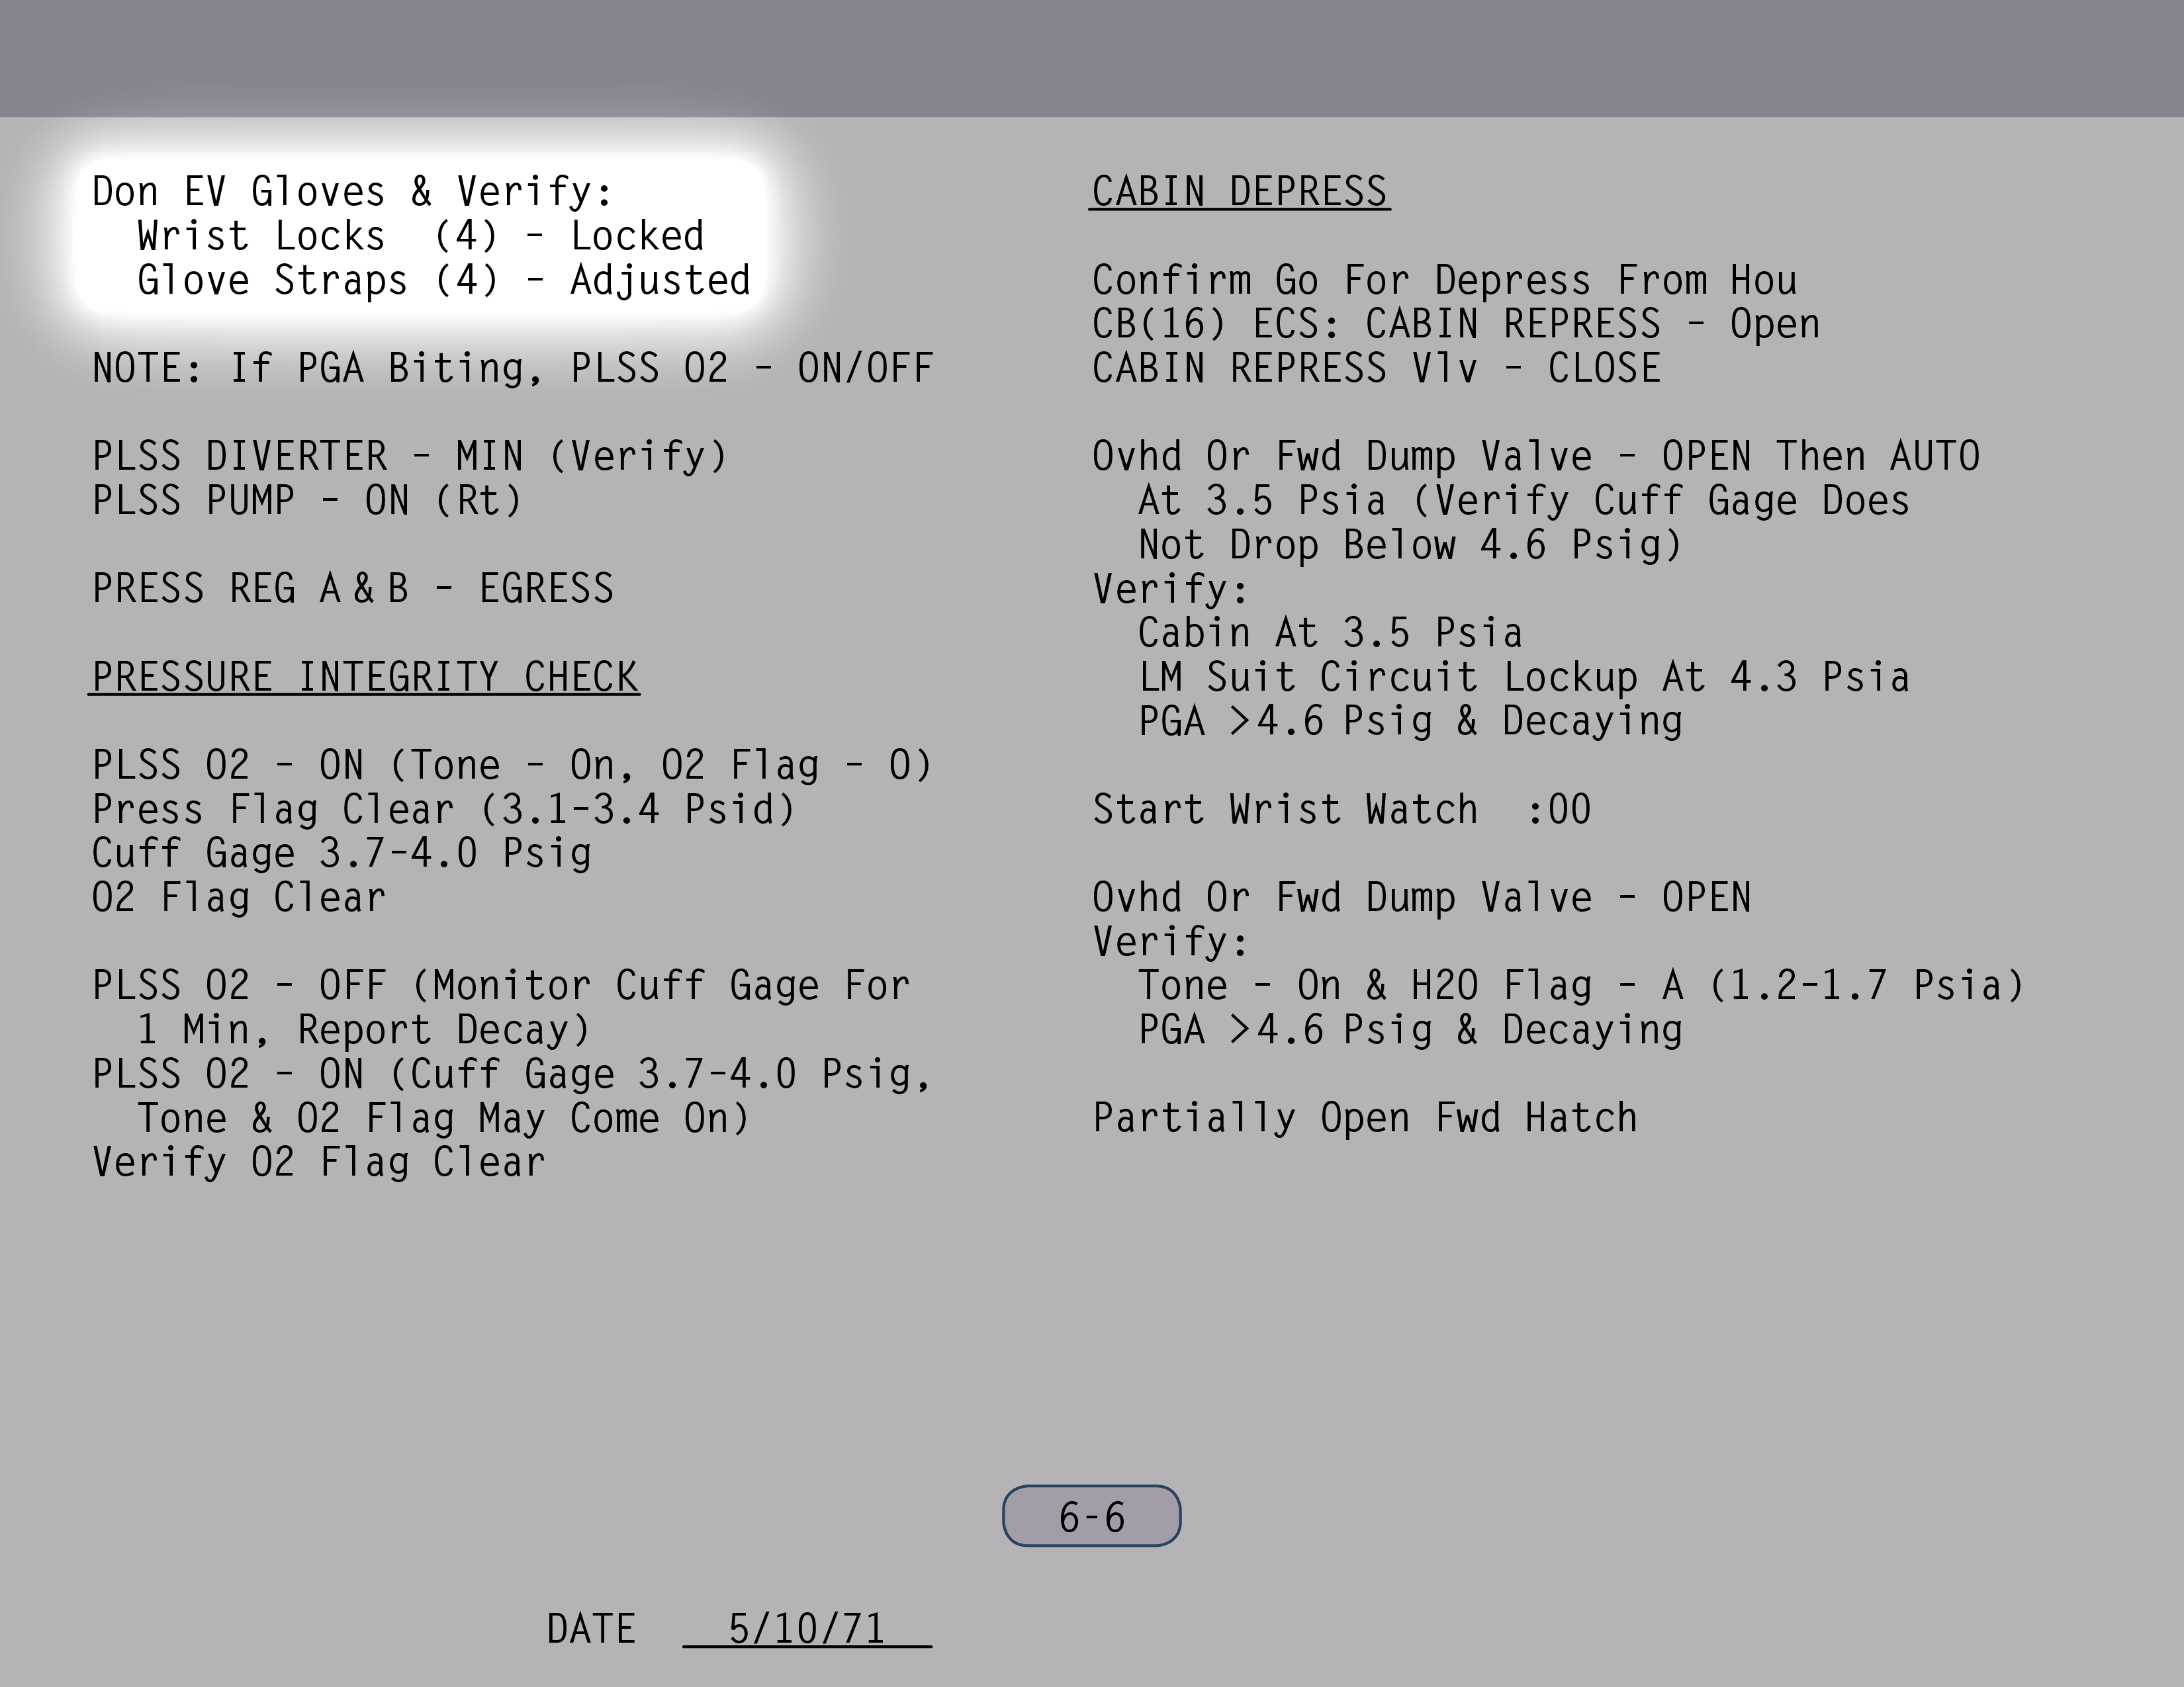Click CABIN REPRESS Vlv - CLOSE step
Image resolution: width=2184 pixels, height=1687 pixels.
pyautogui.click(x=1375, y=368)
